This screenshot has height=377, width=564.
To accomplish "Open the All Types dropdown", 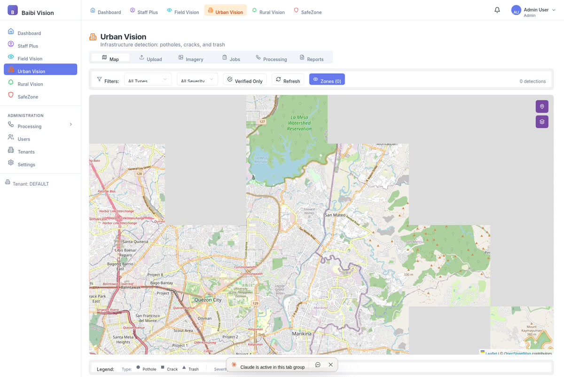I will [148, 79].
